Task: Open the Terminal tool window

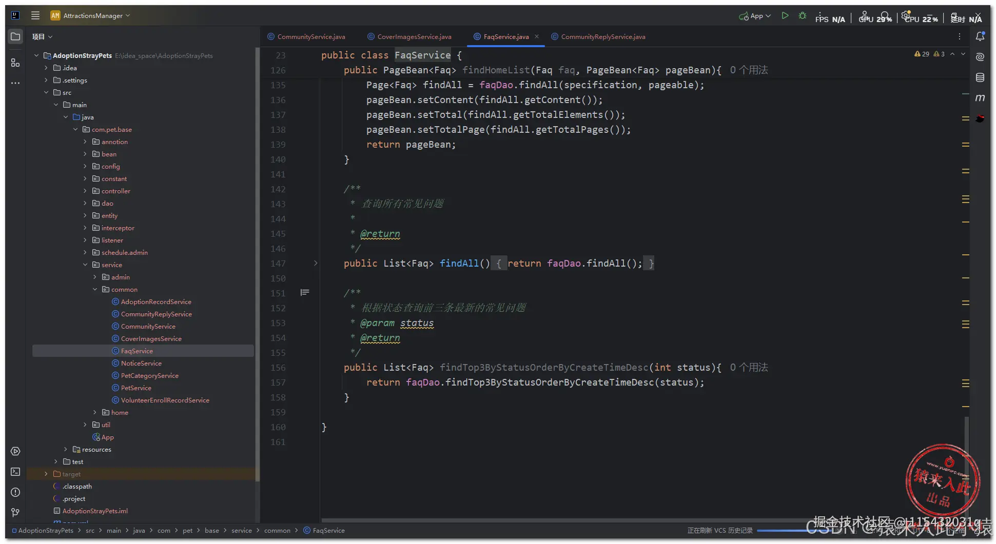Action: tap(15, 472)
